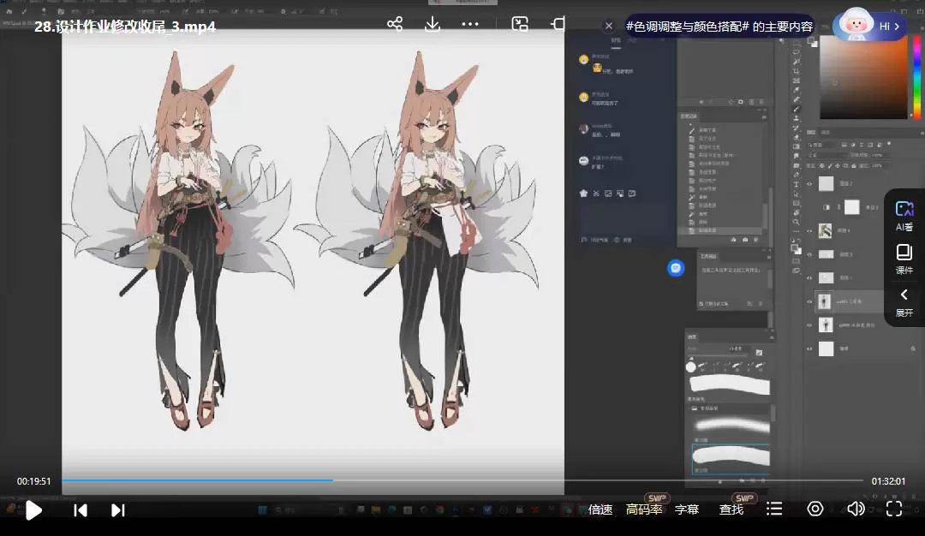Click the rotate-screen icon in the top bar
Image resolution: width=925 pixels, height=536 pixels.
(x=558, y=24)
